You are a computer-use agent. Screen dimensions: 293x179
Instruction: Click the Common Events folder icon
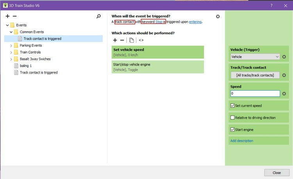click(16, 32)
